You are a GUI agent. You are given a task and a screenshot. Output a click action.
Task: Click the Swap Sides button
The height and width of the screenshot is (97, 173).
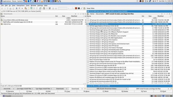tap(91, 8)
